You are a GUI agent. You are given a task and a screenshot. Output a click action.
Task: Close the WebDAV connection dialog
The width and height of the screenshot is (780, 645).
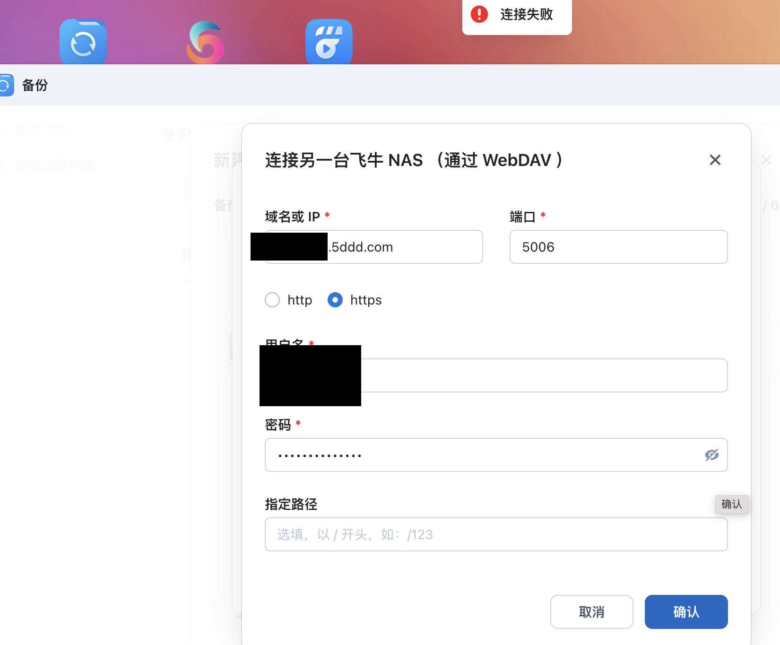[715, 160]
